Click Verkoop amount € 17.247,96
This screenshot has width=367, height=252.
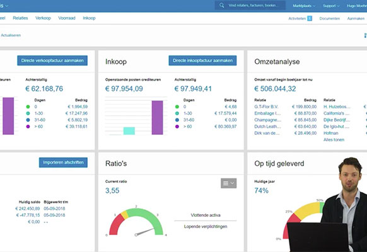point(76,113)
